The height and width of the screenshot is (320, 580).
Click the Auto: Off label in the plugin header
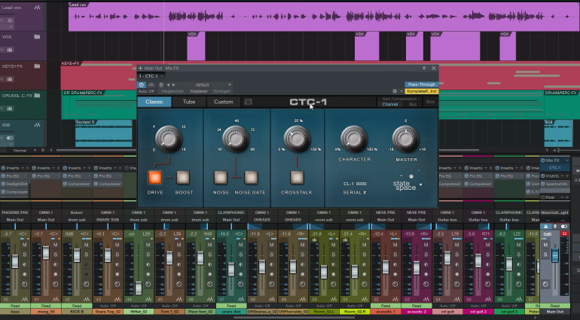tap(146, 91)
